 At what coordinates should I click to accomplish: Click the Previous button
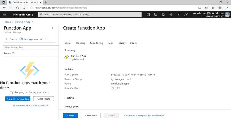pyautogui.click(x=91, y=116)
